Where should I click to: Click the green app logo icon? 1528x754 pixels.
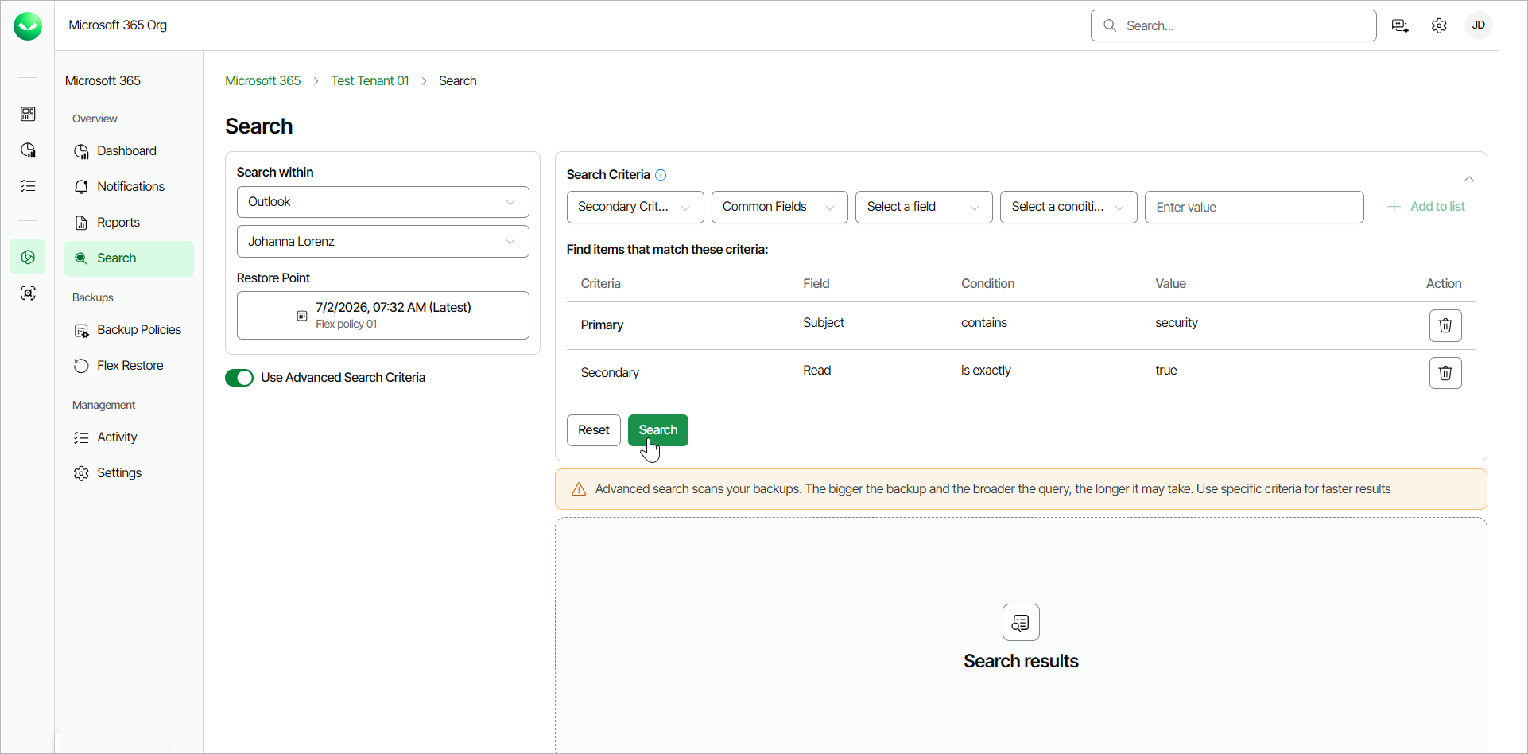[28, 26]
